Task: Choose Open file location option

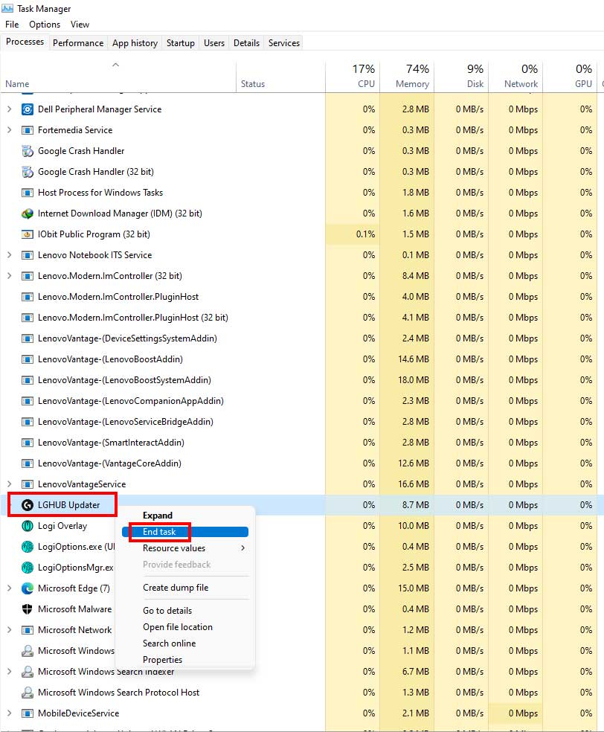Action: point(177,627)
